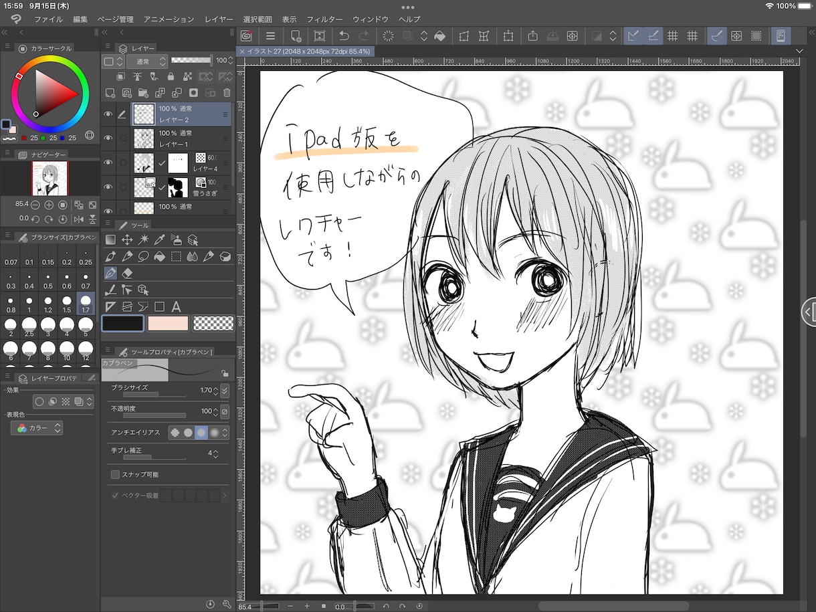Viewport: 816px width, 612px height.
Task: Hide layer レイヤー 1 with eye icon
Action: 108,138
